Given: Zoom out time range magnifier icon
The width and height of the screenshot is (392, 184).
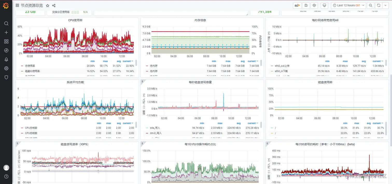Looking at the screenshot, I should [x=370, y=5].
